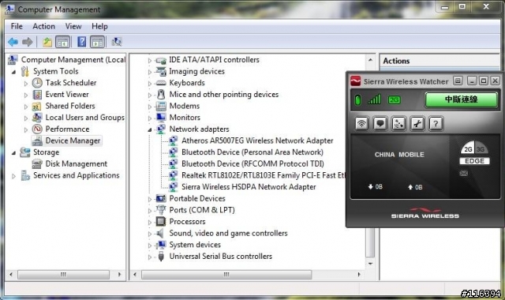Collapse the Network adapters category
505x300 pixels.
pos(149,129)
